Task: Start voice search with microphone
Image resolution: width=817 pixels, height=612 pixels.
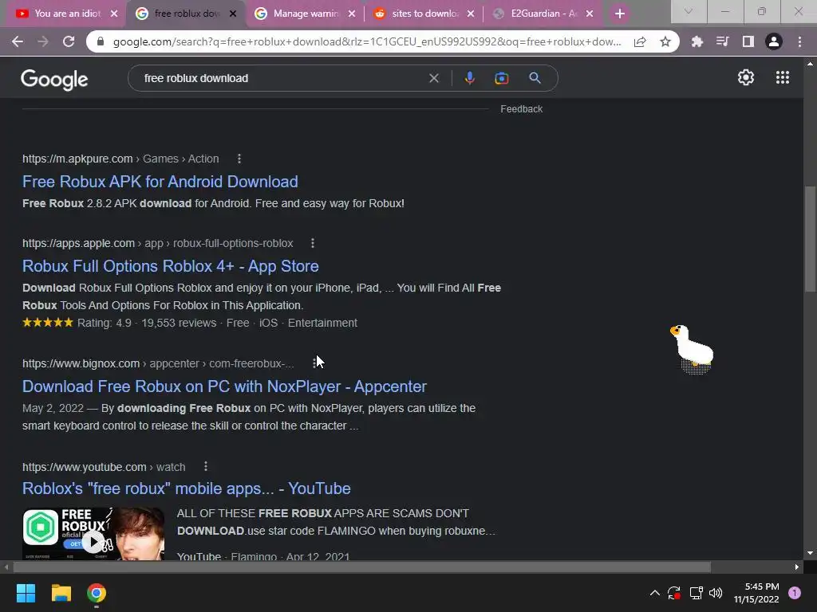Action: point(469,78)
